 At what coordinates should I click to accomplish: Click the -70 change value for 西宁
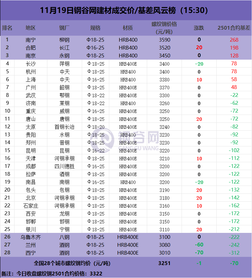tap(199, 253)
